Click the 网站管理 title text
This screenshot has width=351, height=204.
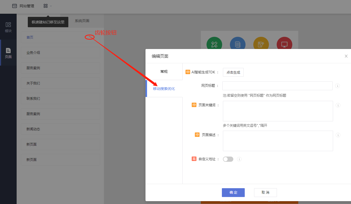click(27, 6)
